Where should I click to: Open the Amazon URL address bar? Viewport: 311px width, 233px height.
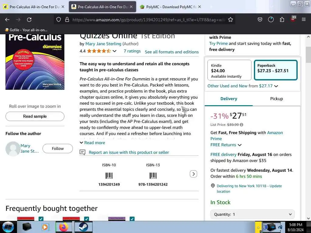149,20
